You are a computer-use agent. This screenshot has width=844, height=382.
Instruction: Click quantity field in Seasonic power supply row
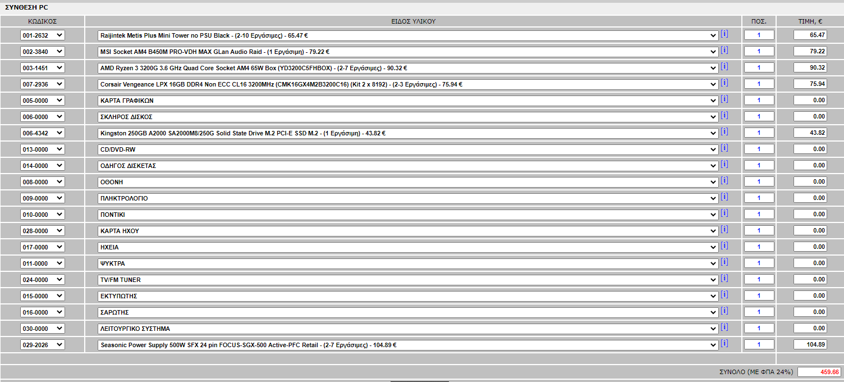click(759, 344)
